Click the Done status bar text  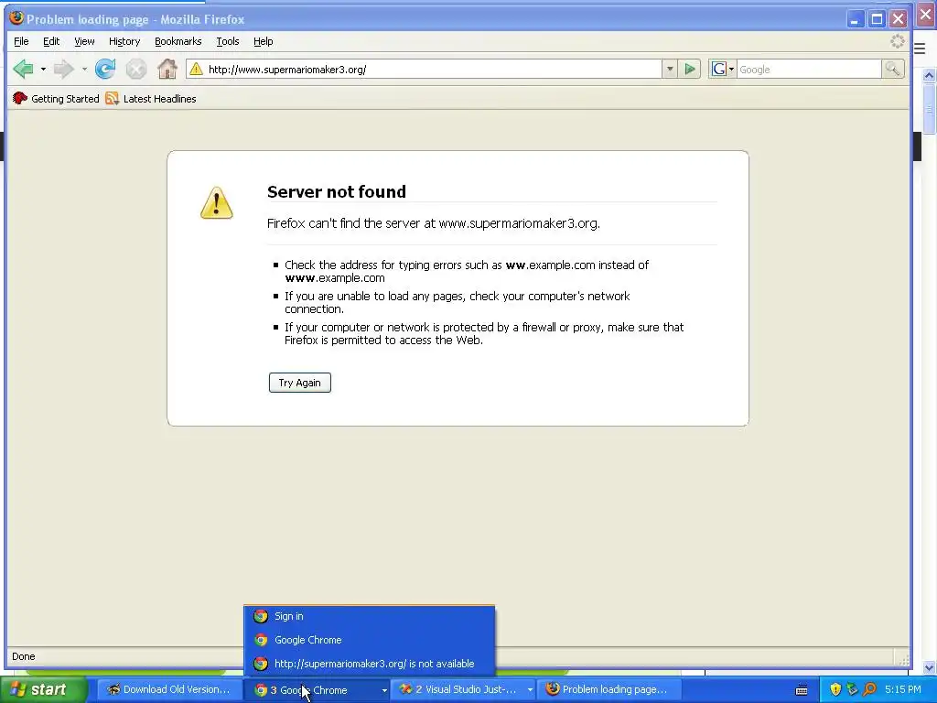tap(23, 656)
